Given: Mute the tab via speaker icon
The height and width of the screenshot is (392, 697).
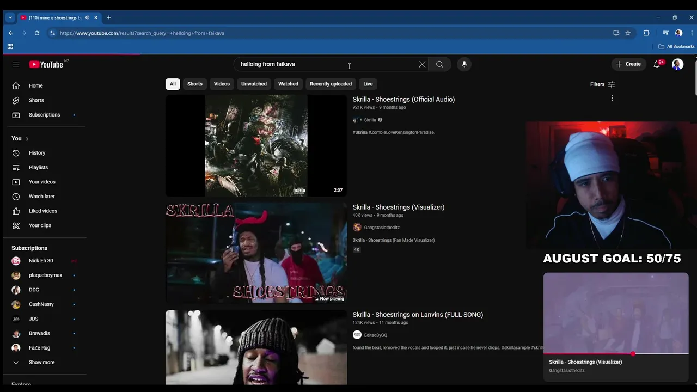Looking at the screenshot, I should tap(87, 17).
